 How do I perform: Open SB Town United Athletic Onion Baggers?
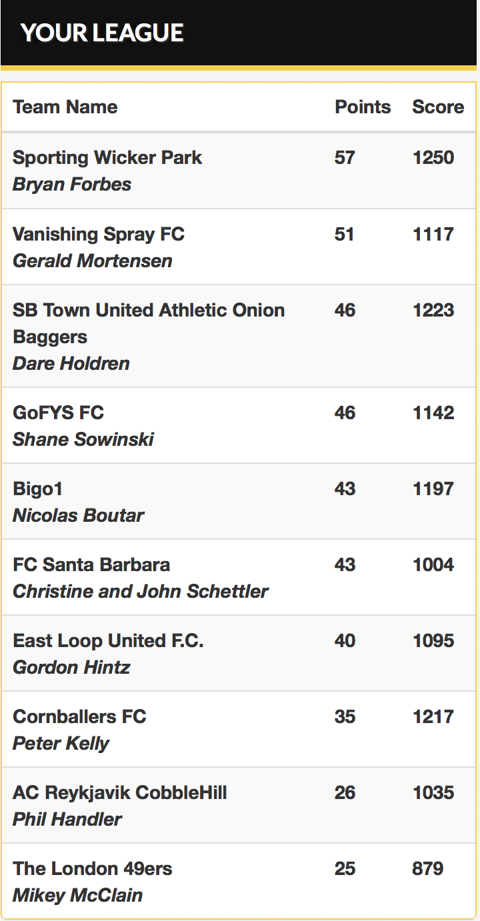click(149, 323)
